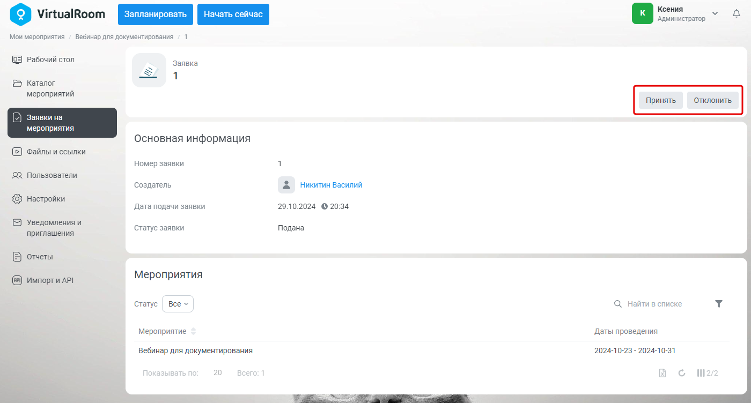Open the Статус Все dropdown
751x403 pixels.
tap(178, 304)
